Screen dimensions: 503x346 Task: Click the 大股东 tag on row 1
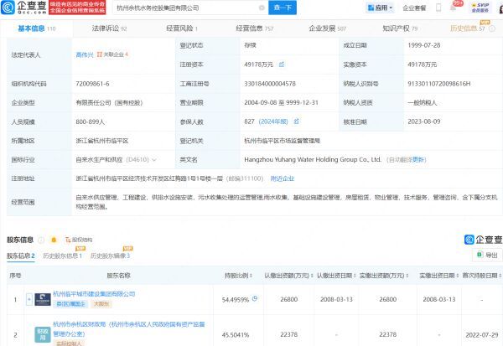[101, 303]
